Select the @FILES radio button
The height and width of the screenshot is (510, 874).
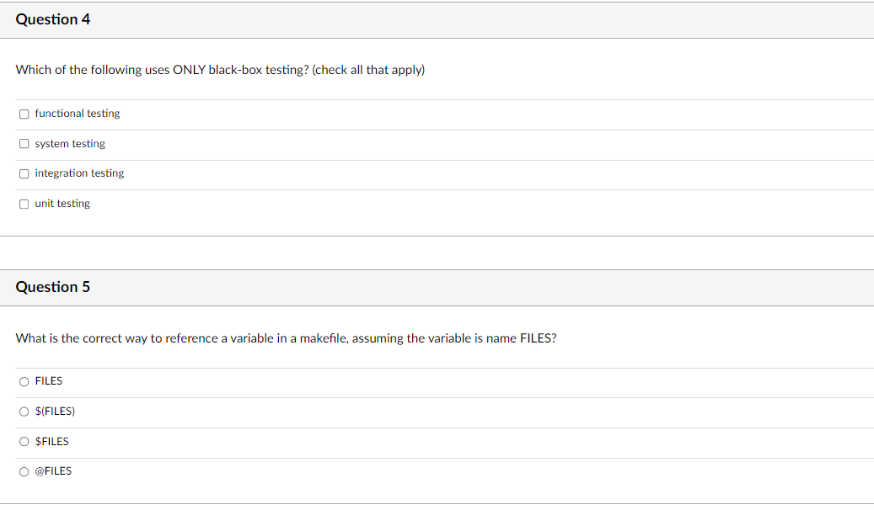pos(24,471)
